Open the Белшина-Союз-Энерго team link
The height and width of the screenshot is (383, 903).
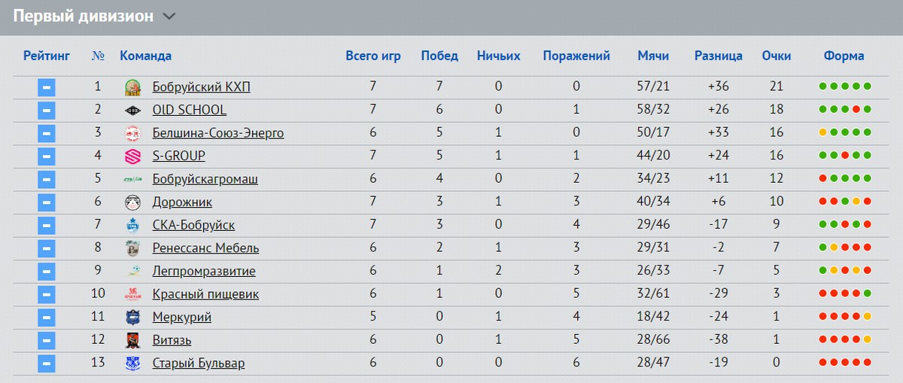pos(218,133)
